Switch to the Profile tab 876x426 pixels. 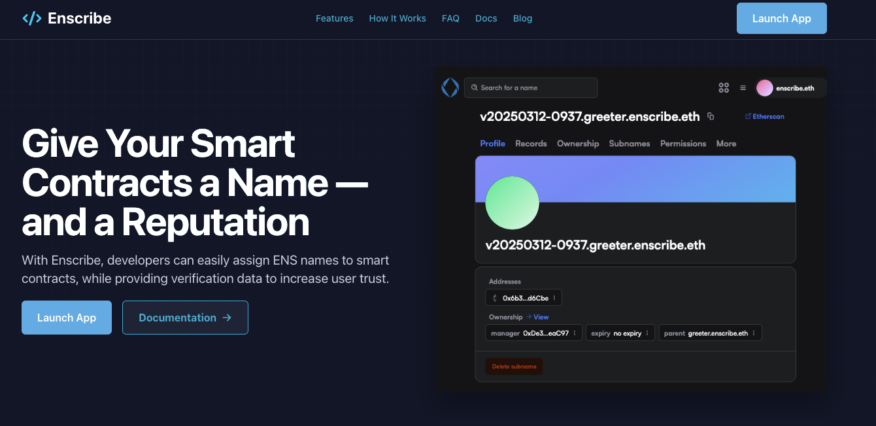(492, 144)
